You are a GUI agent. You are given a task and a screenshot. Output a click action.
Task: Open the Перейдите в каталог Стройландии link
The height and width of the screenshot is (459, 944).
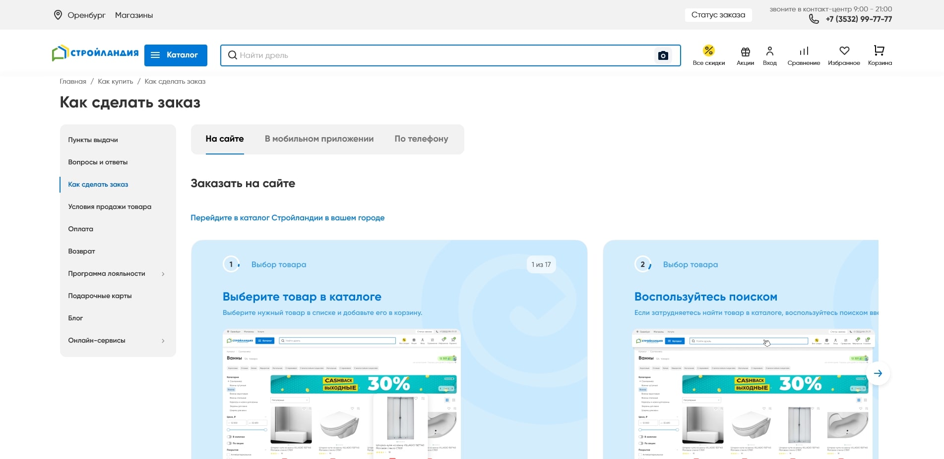click(288, 217)
